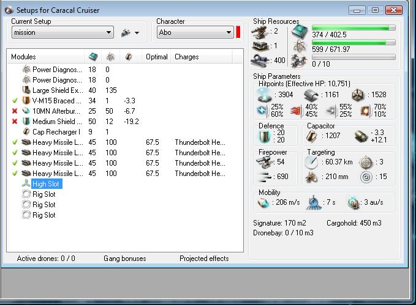Screen dimensions: 416x305
Task: Select the Medium Shield module icon
Action: pyautogui.click(x=26, y=121)
